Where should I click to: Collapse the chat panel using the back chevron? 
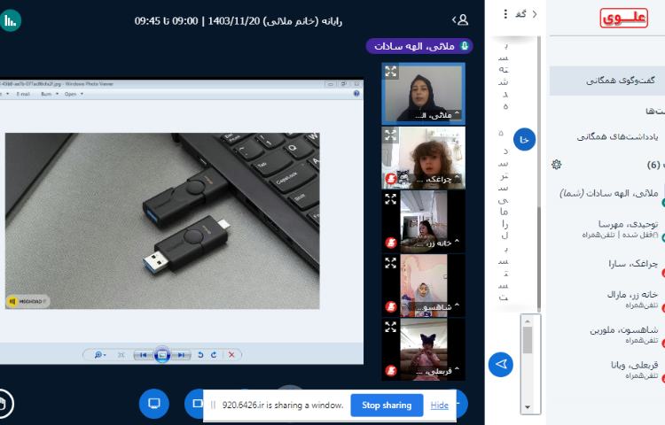(534, 14)
